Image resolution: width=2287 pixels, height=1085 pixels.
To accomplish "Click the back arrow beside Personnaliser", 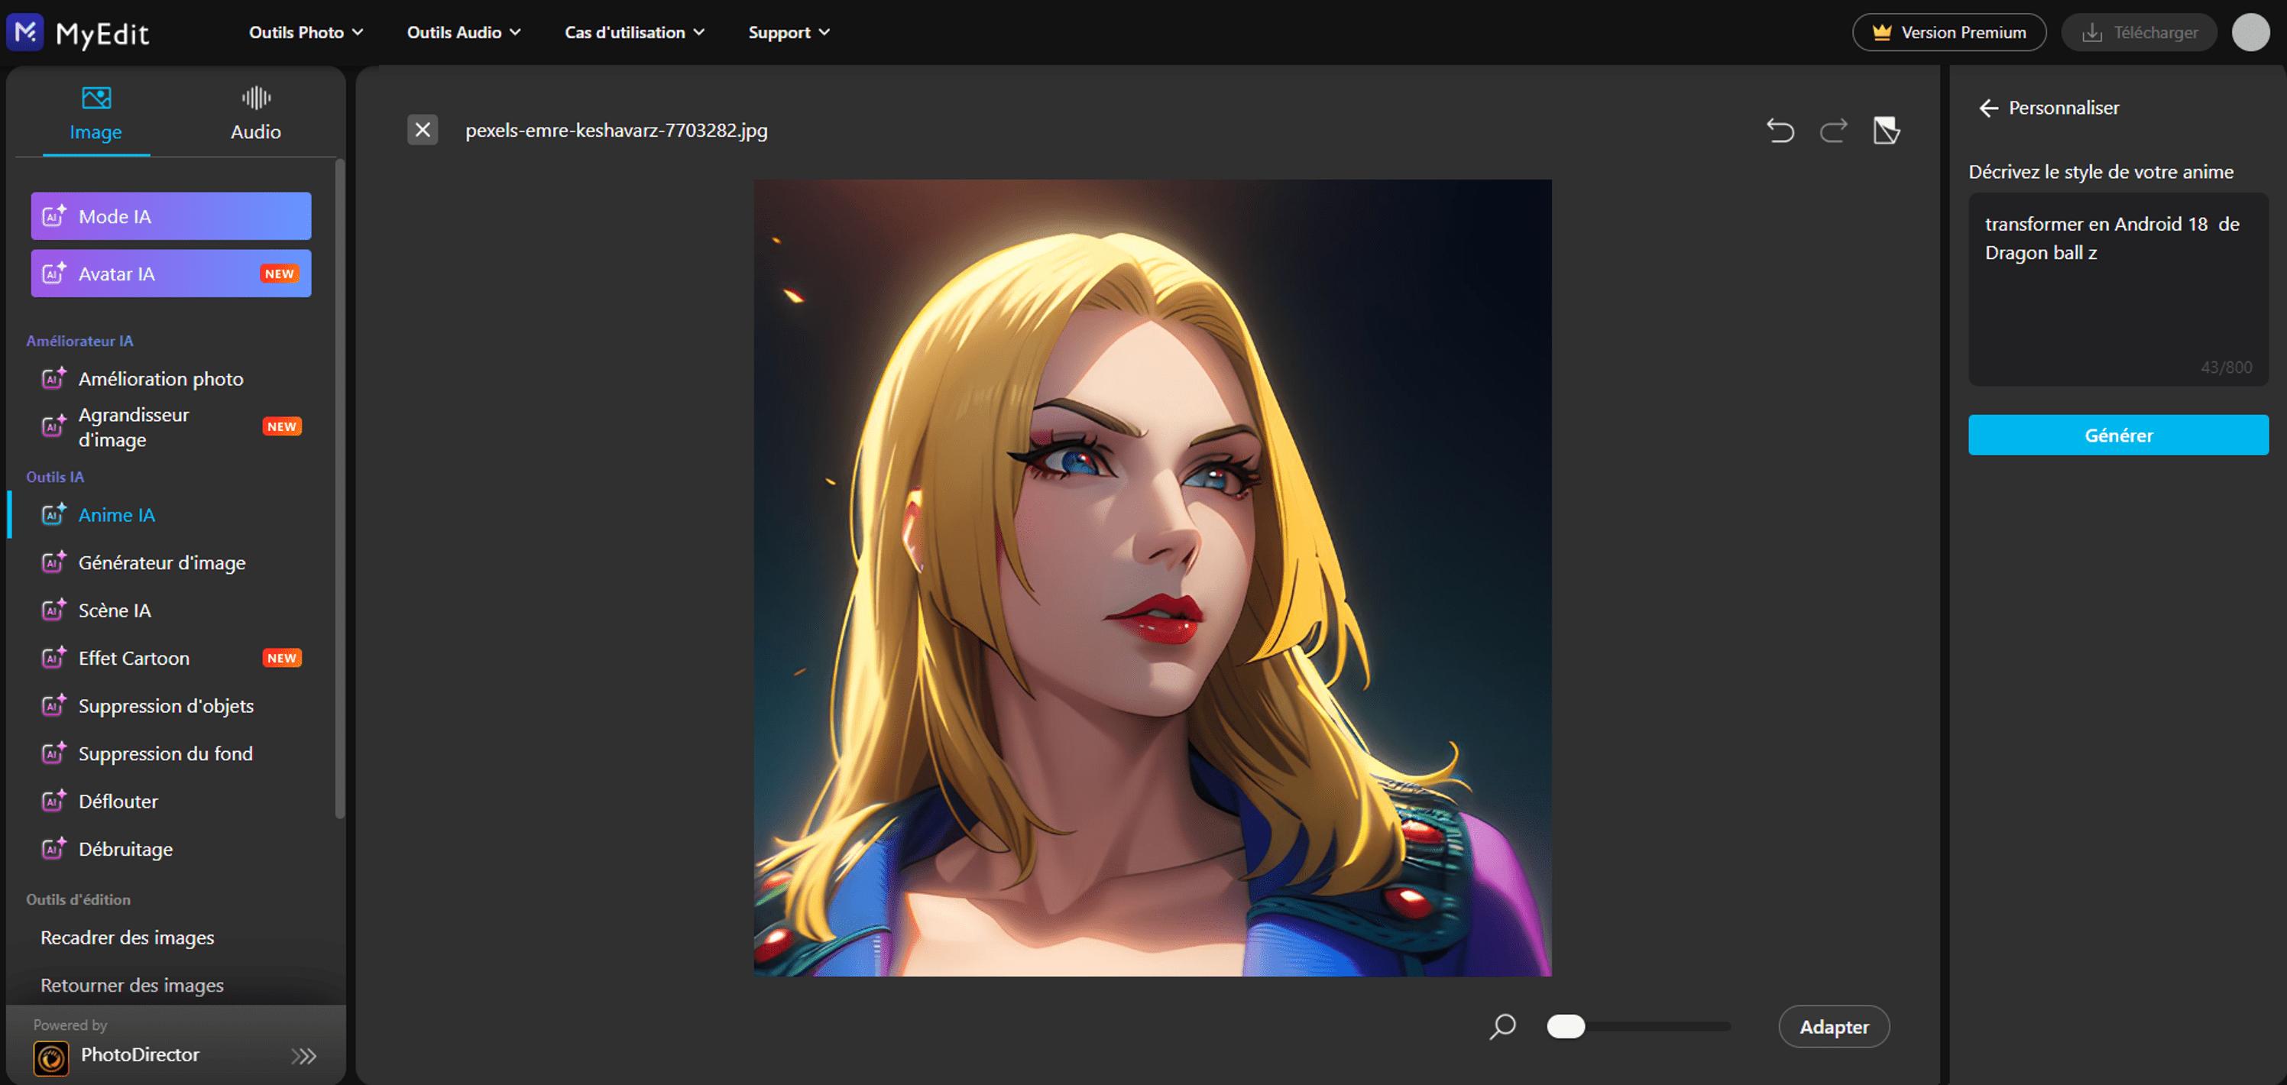I will tap(1987, 108).
